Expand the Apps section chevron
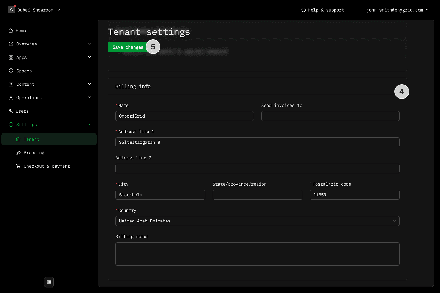440x293 pixels. [x=90, y=57]
